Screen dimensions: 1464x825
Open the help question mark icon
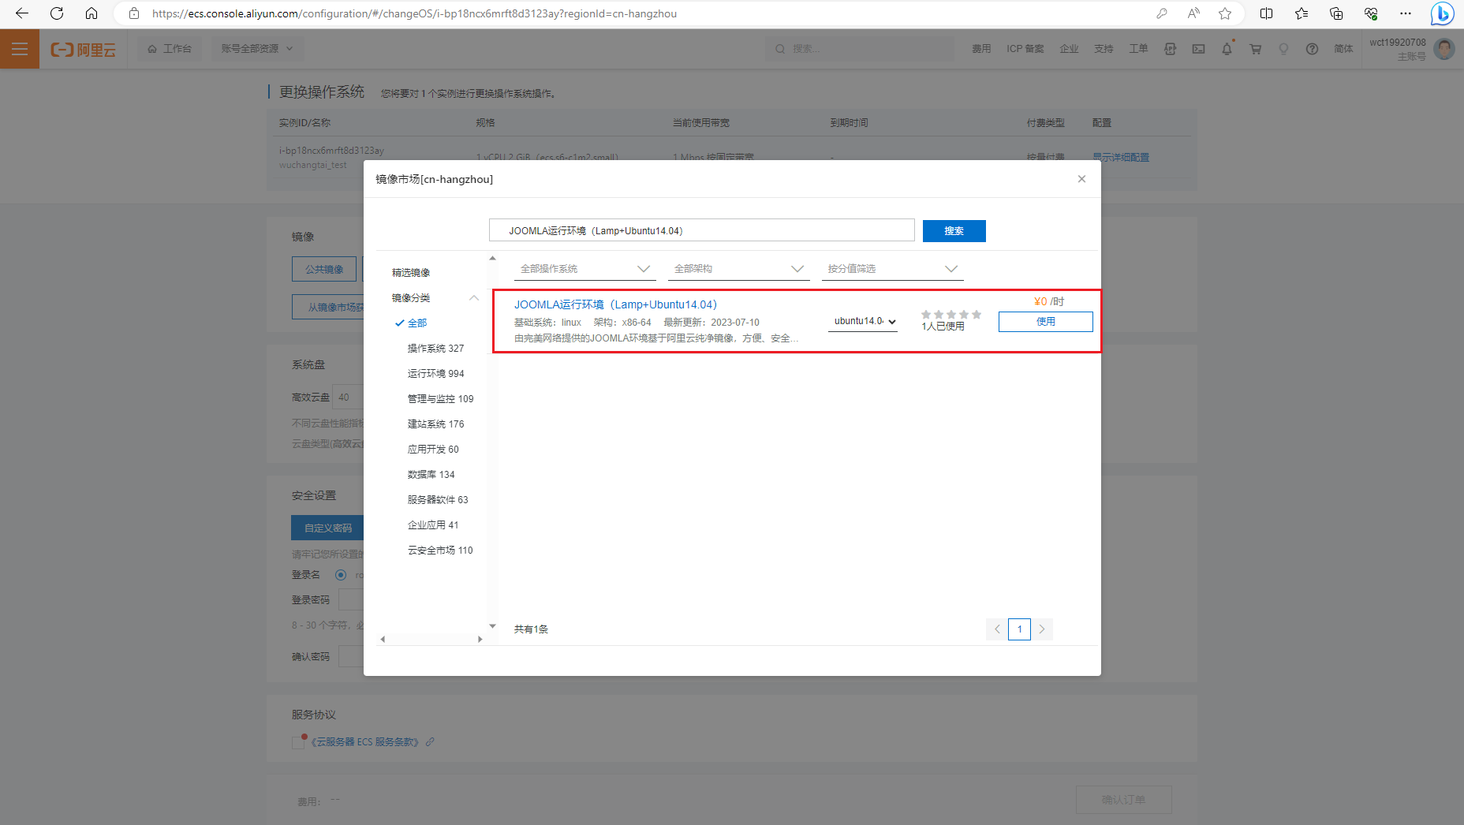pos(1312,49)
